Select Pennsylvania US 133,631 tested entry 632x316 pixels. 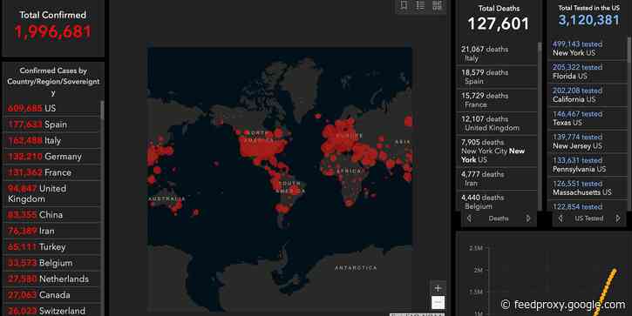(x=587, y=165)
